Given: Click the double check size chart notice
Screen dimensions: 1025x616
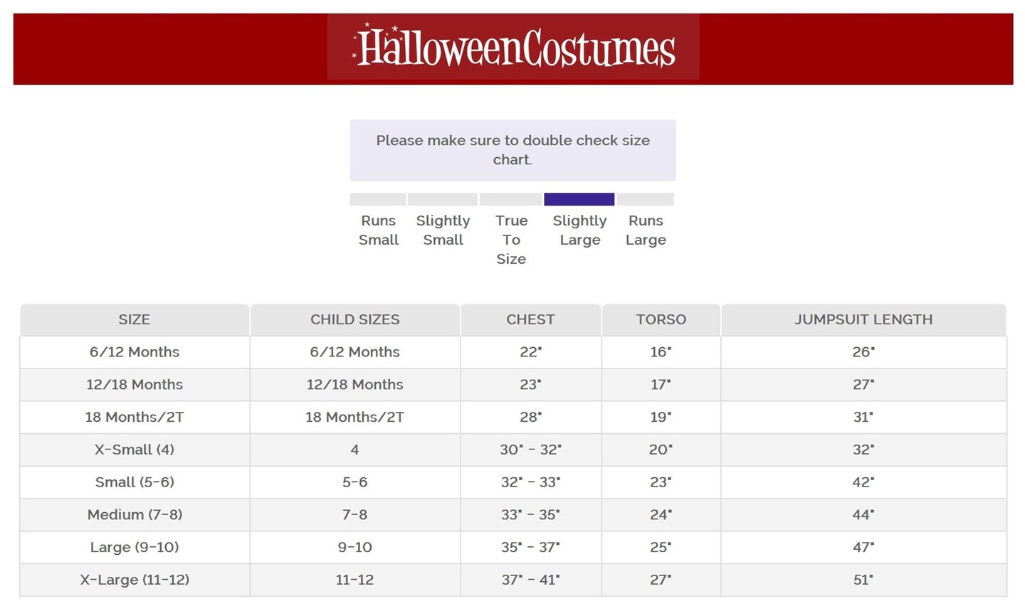Looking at the screenshot, I should click(x=512, y=150).
